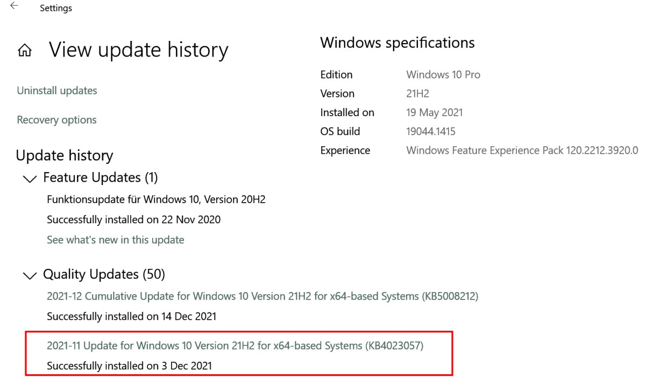The width and height of the screenshot is (654, 385).
Task: Click the Edition label
Action: (337, 75)
